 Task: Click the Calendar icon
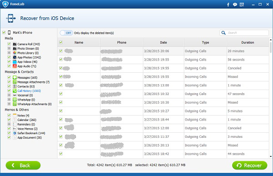[15, 120]
